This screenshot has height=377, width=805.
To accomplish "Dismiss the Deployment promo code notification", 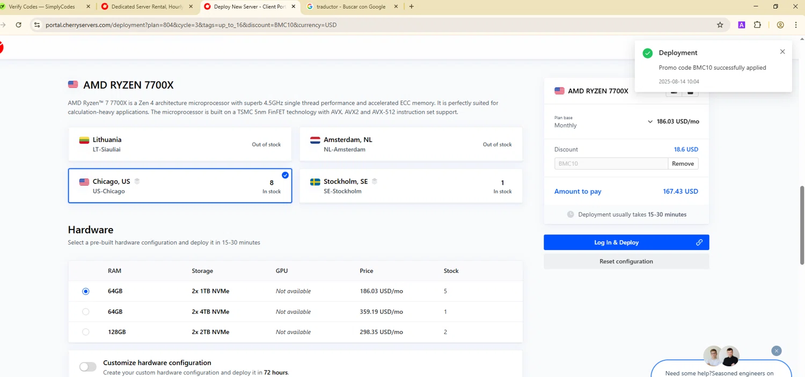I will (782, 51).
